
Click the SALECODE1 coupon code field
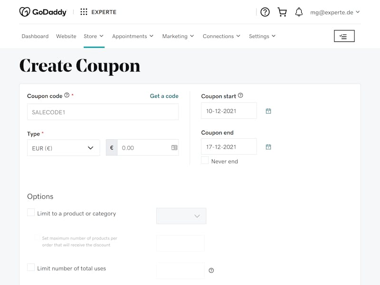click(x=103, y=112)
